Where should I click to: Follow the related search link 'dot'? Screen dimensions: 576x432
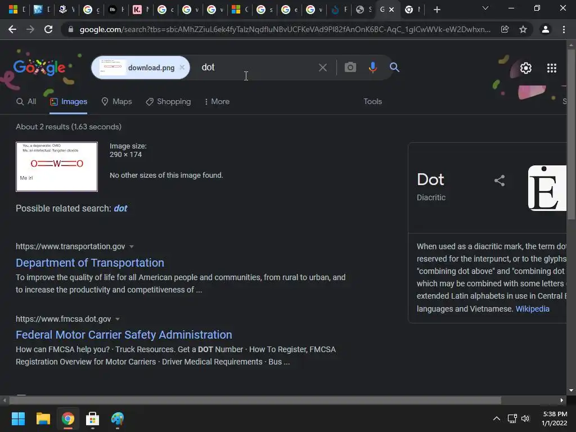tap(120, 208)
